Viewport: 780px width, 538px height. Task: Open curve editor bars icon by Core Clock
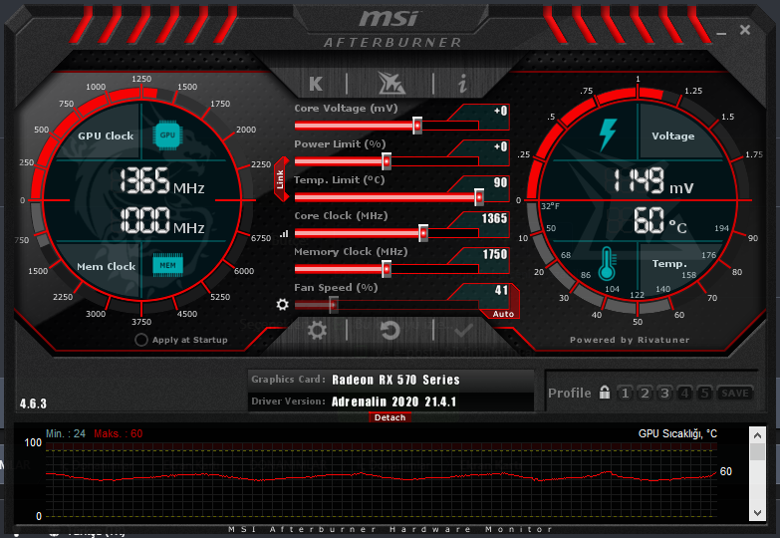284,233
